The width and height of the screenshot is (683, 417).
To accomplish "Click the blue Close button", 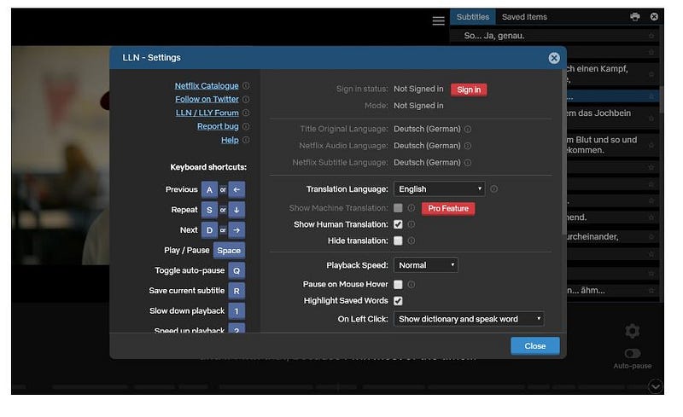I will click(x=535, y=346).
